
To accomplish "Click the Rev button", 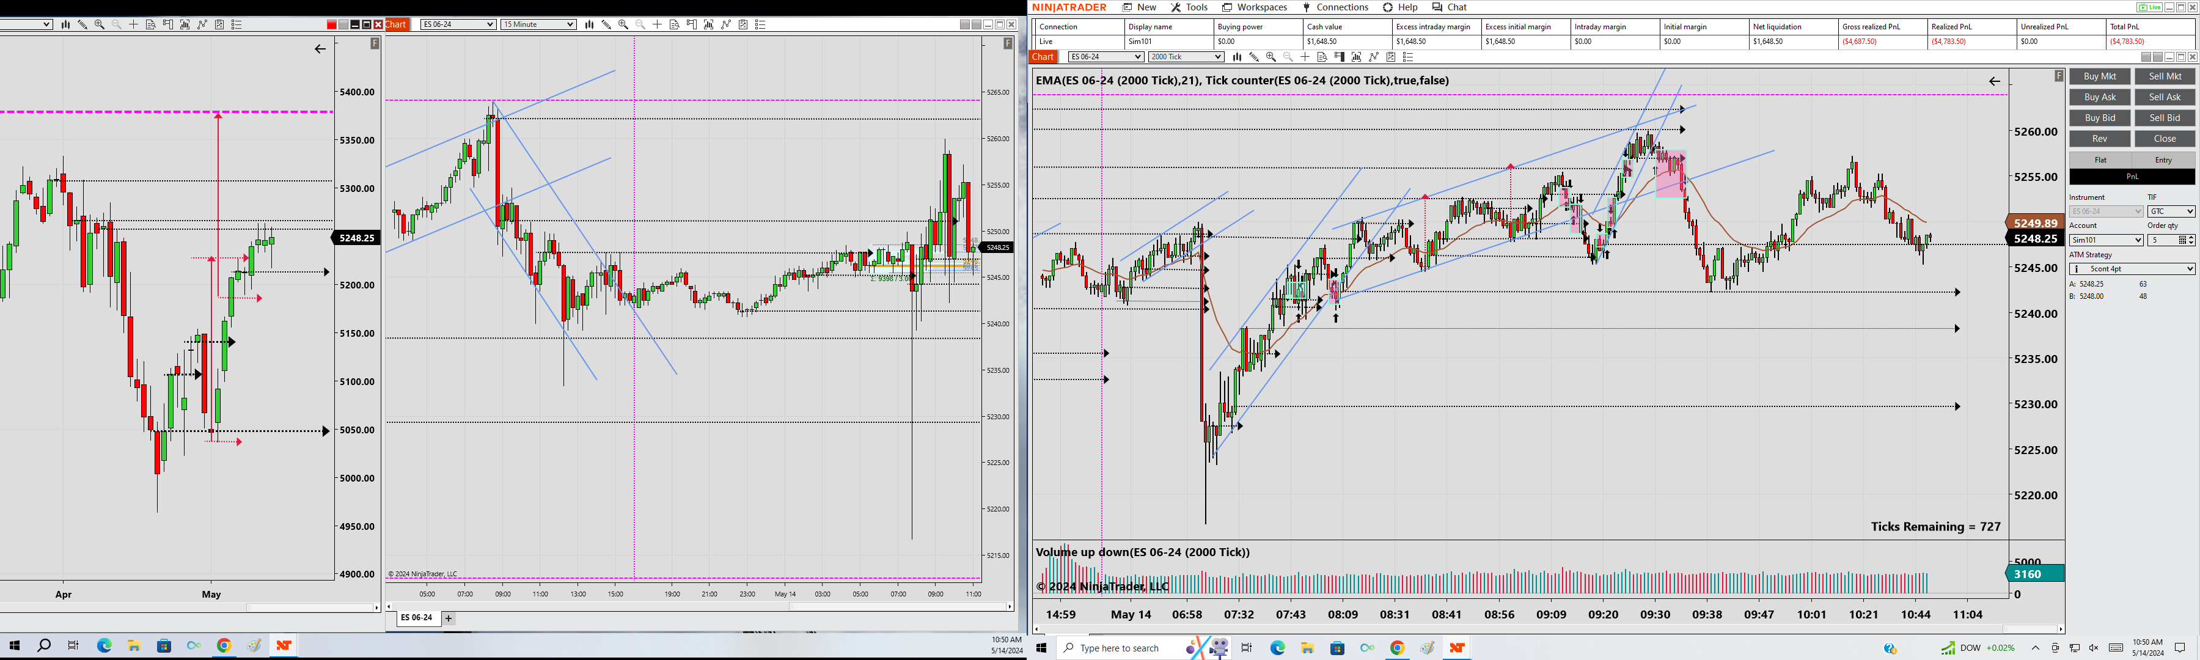I will 2100,138.
